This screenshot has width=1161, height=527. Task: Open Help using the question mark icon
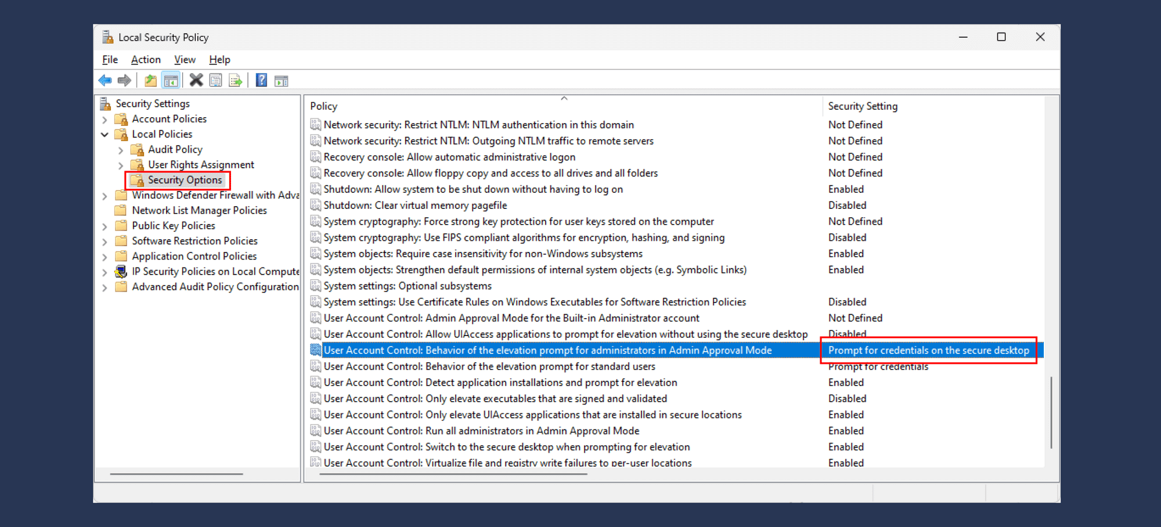(x=262, y=80)
